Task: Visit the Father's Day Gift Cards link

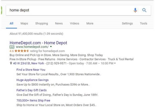Action: tap(32, 90)
